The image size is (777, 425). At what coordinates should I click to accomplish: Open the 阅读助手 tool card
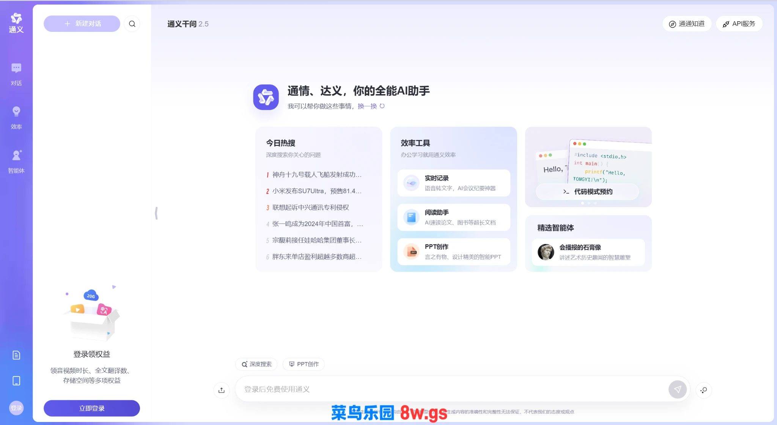(x=454, y=217)
